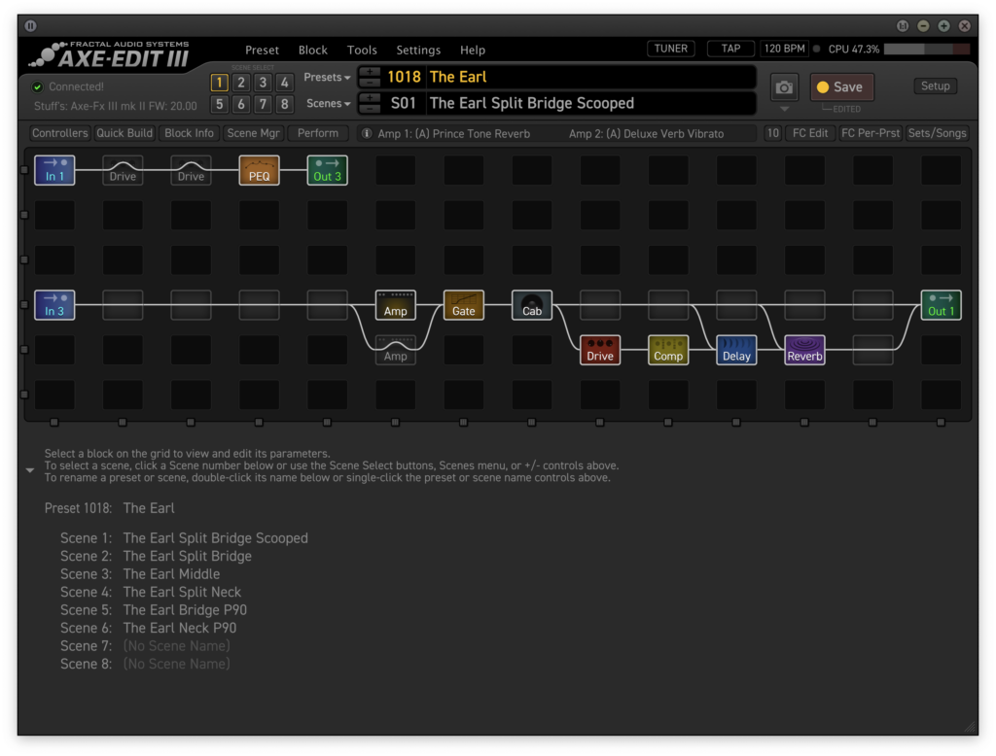The width and height of the screenshot is (996, 756).
Task: Click the green Connected status indicator
Action: point(38,86)
